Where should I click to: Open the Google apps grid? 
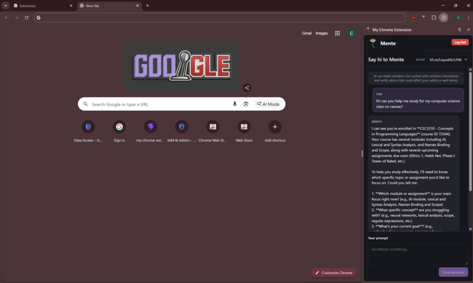(x=337, y=33)
